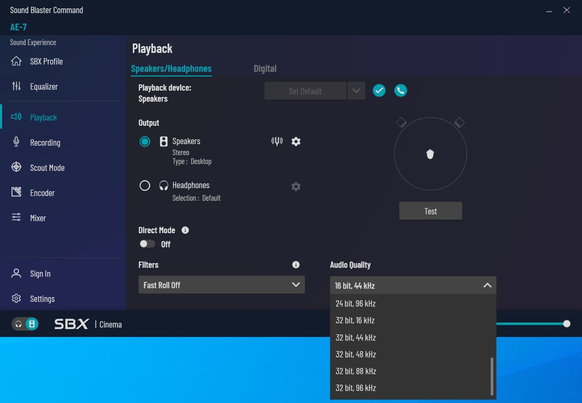This screenshot has width=582, height=403.
Task: Click the front left speaker icon
Action: click(x=401, y=123)
